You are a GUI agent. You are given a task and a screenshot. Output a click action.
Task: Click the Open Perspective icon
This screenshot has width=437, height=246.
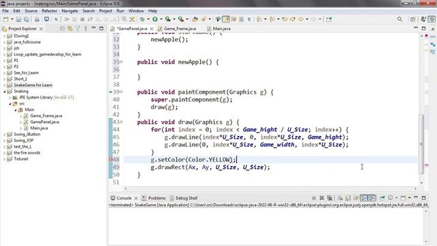point(412,19)
